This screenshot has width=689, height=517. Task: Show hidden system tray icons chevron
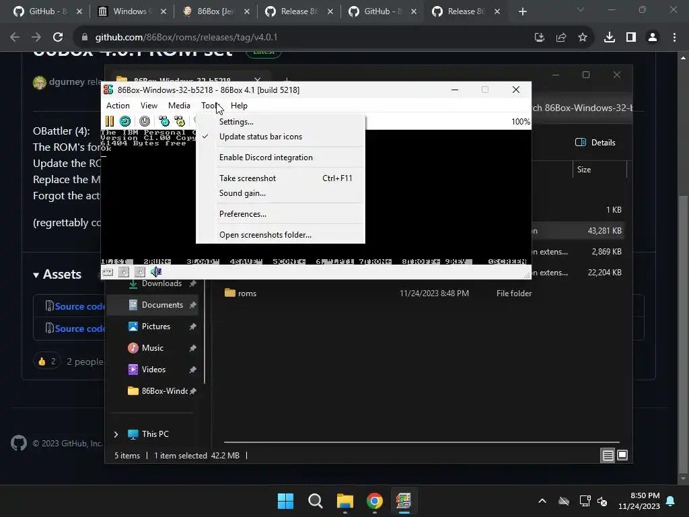pos(542,501)
